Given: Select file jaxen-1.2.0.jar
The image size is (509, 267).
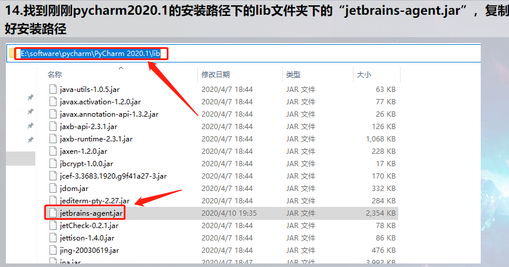Looking at the screenshot, I should (x=84, y=151).
